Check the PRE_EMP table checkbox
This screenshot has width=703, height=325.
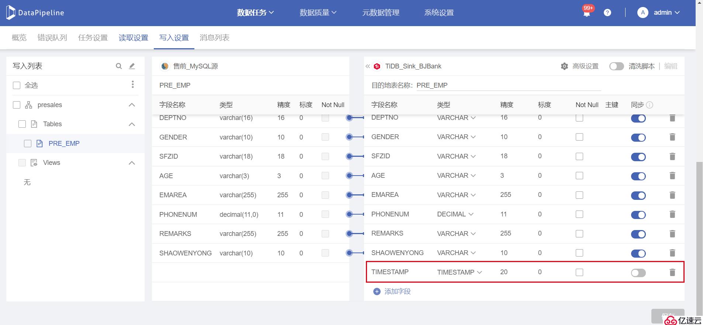28,144
